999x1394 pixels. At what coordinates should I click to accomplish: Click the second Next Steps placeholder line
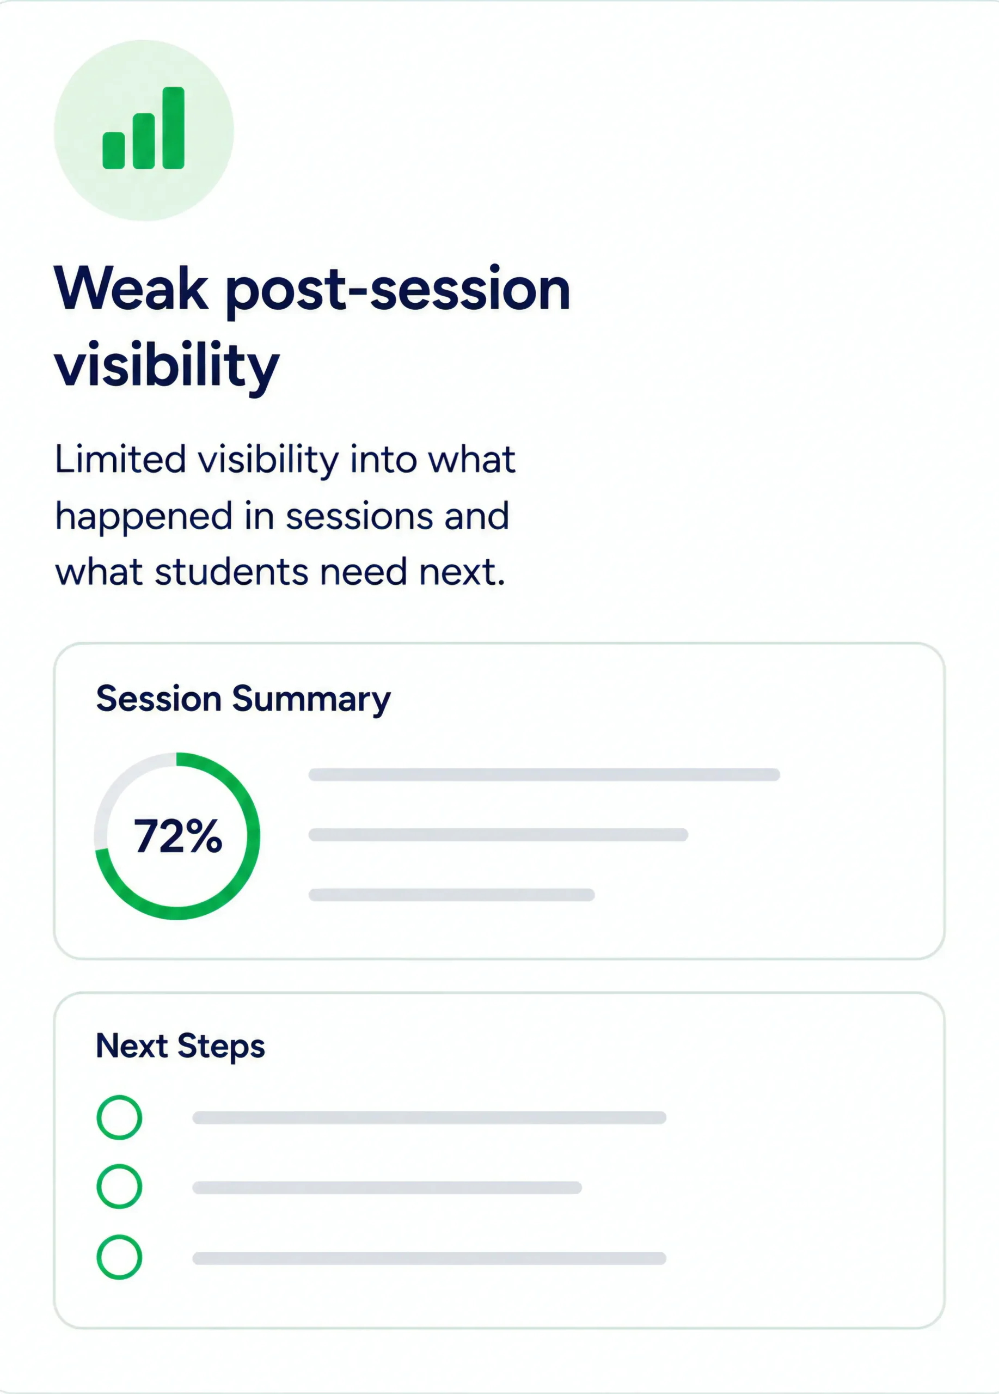point(387,1188)
